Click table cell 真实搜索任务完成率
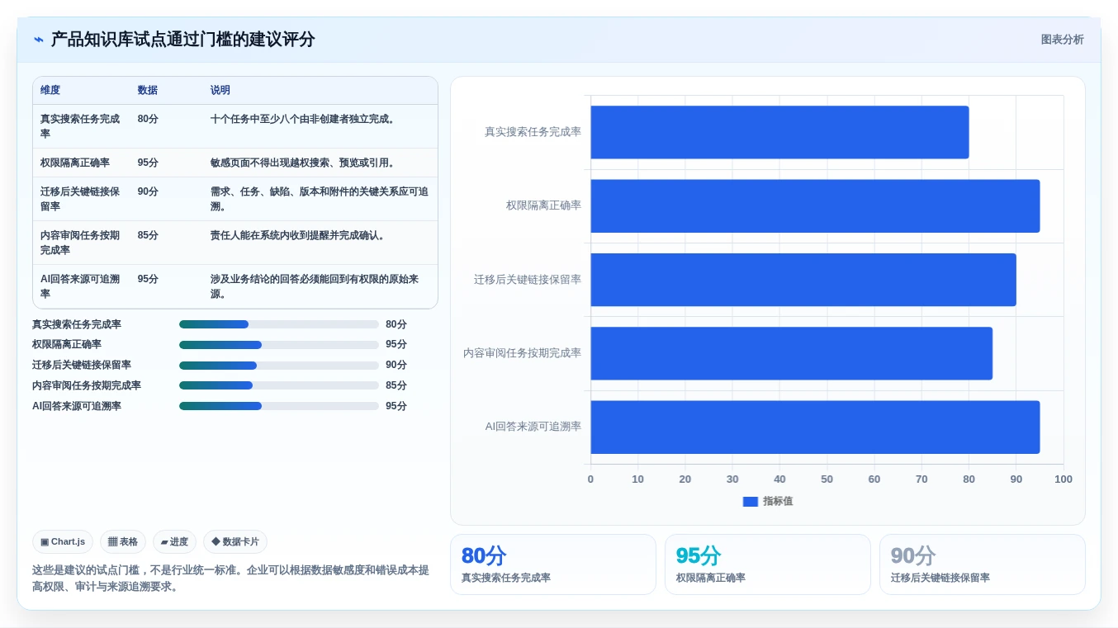1118x628 pixels. click(81, 126)
